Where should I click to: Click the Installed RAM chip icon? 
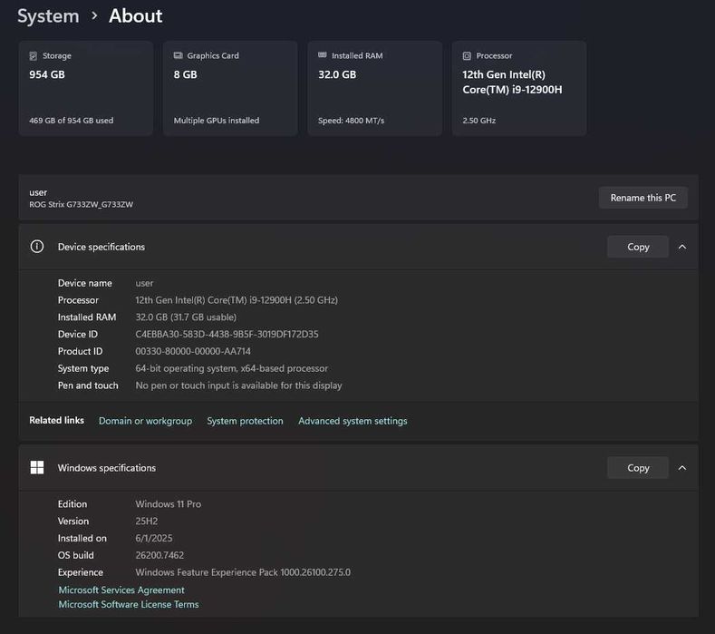click(323, 56)
